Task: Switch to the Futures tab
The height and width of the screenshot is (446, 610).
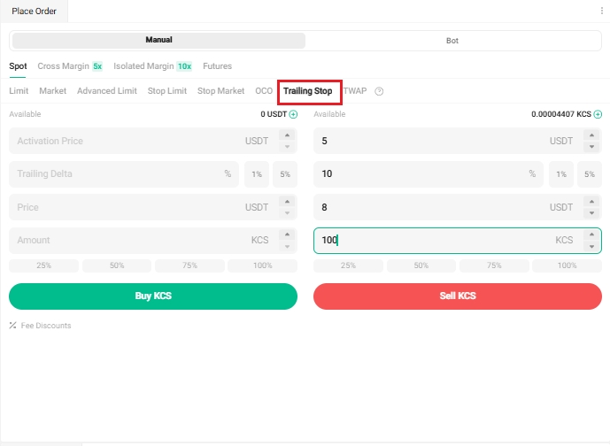Action: [217, 66]
